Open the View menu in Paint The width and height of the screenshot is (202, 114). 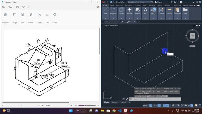[10, 7]
